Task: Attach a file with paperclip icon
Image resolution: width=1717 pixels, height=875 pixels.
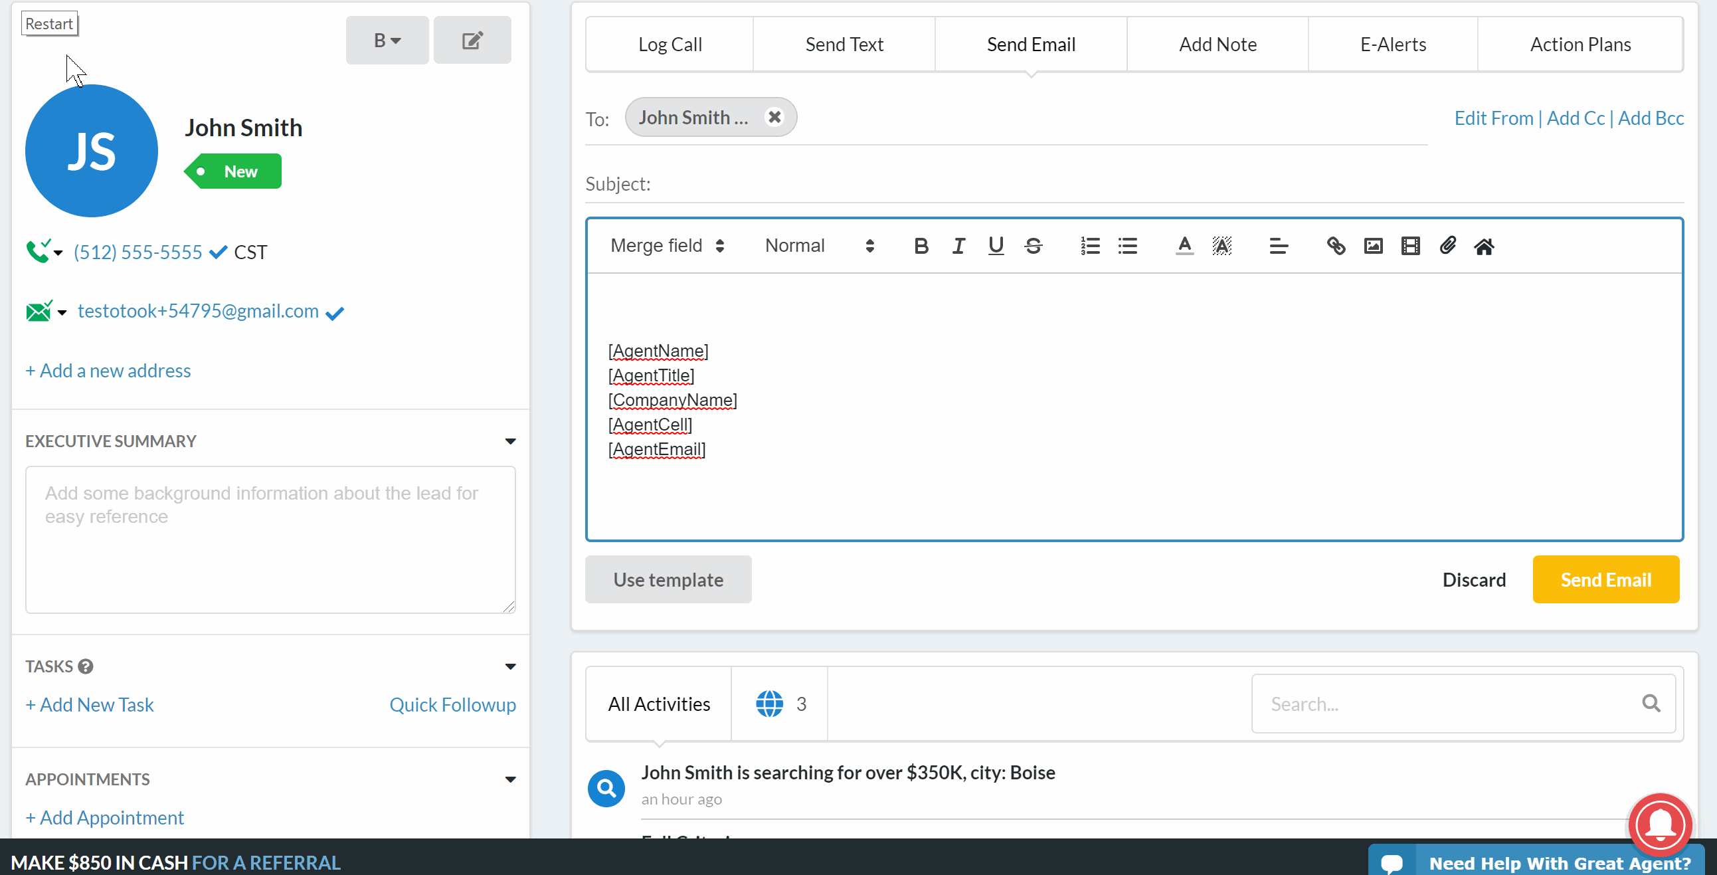Action: 1447,246
